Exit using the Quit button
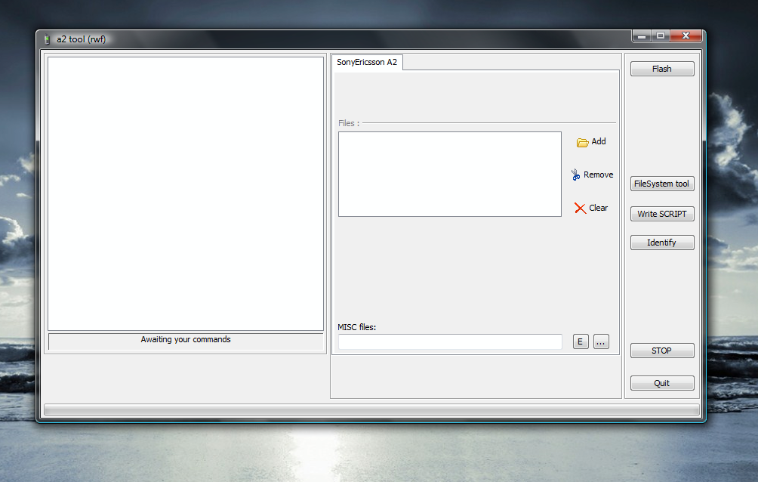This screenshot has width=758, height=482. [662, 383]
